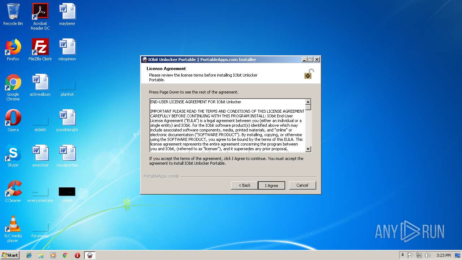This screenshot has width=462, height=260.
Task: Open the possibleright Word document
Action: click(67, 121)
